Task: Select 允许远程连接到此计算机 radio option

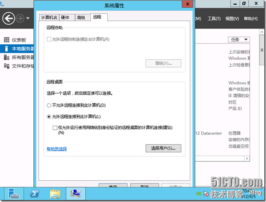Action: coord(49,117)
